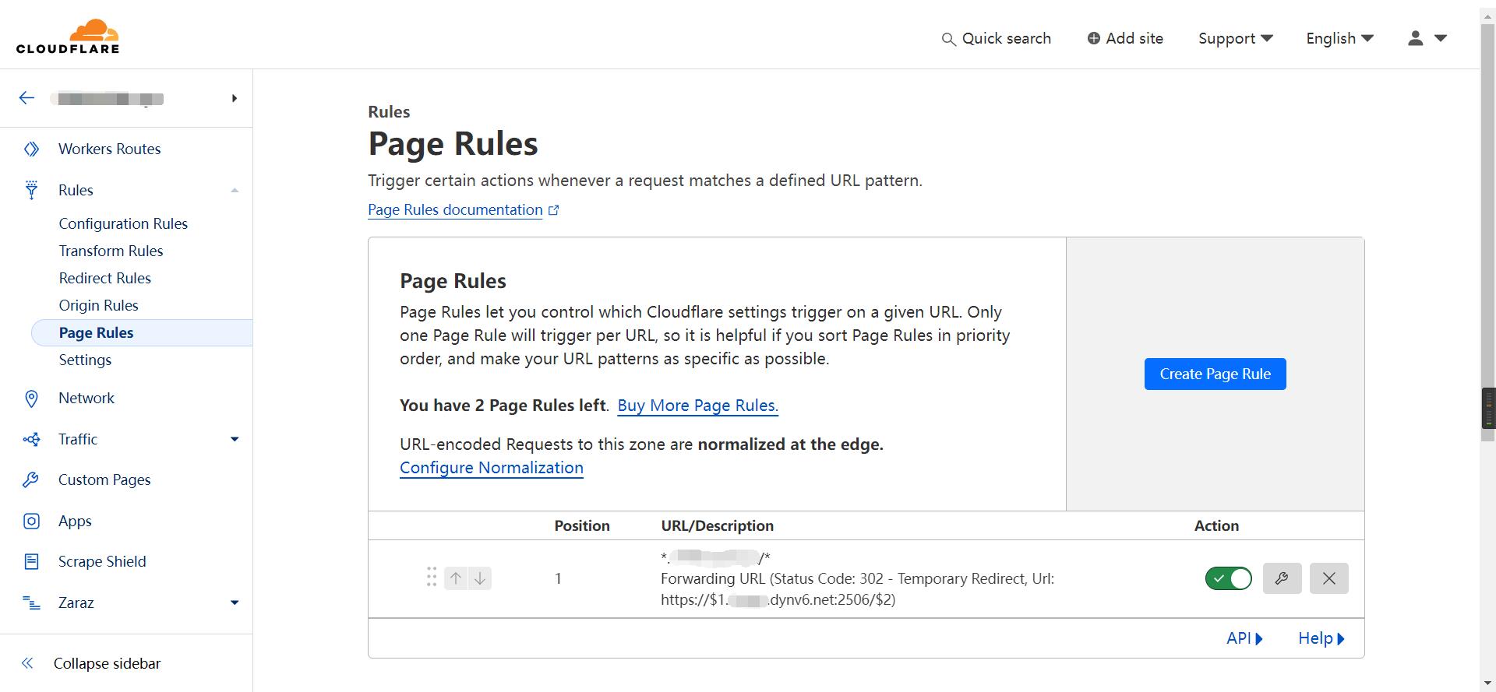Screen dimensions: 1496x692
Task: Open the English language dropdown
Action: tap(1339, 38)
